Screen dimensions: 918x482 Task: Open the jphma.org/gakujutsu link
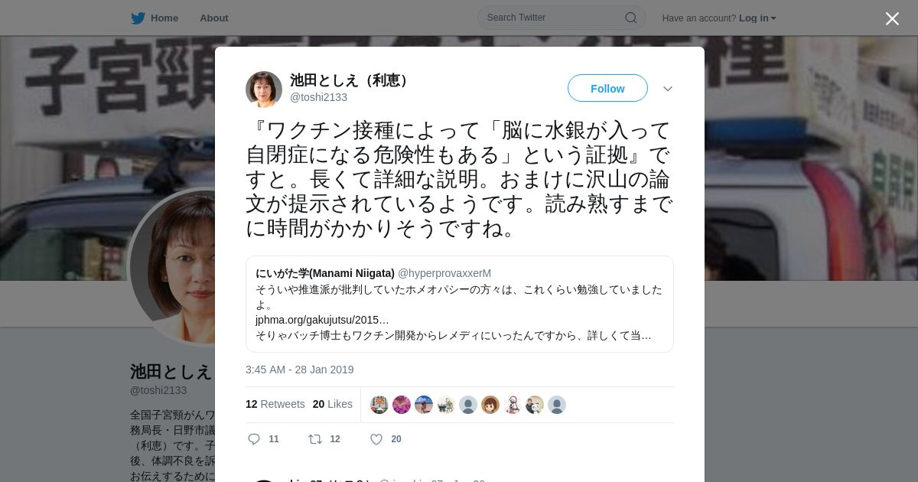[322, 320]
